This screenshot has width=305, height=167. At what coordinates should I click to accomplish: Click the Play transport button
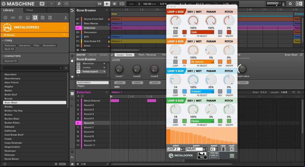107,4
